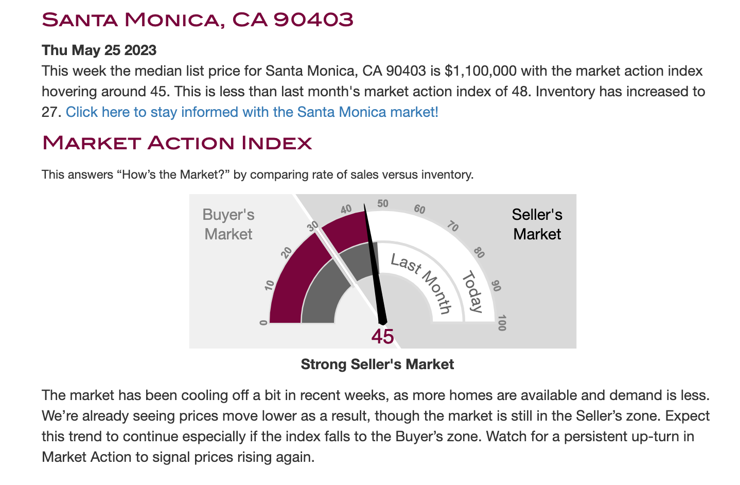Click the Last Month label on gauge
The image size is (740, 485).
coord(421,283)
